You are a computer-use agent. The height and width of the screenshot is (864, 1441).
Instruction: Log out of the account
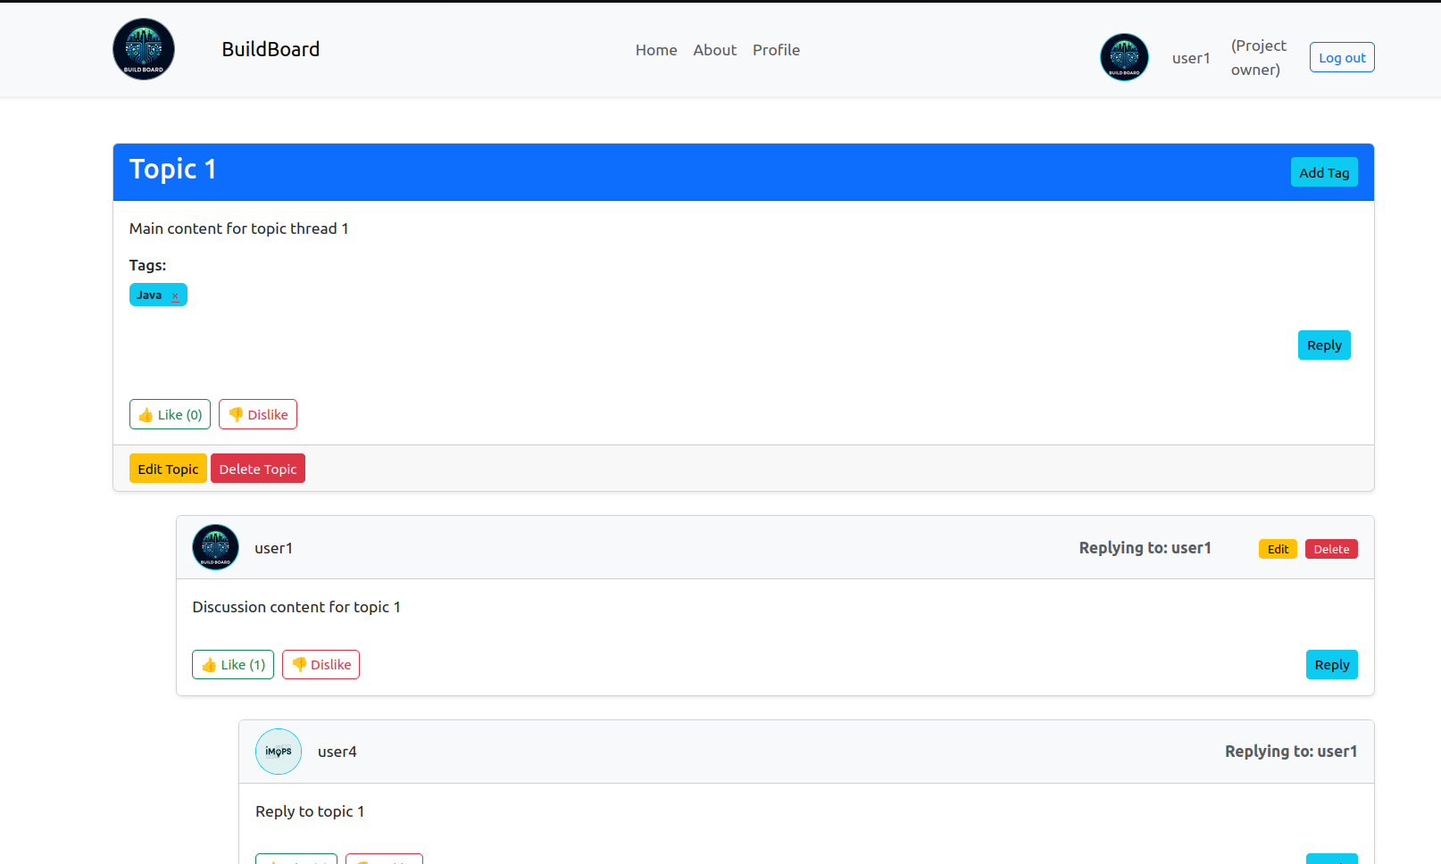coord(1342,58)
